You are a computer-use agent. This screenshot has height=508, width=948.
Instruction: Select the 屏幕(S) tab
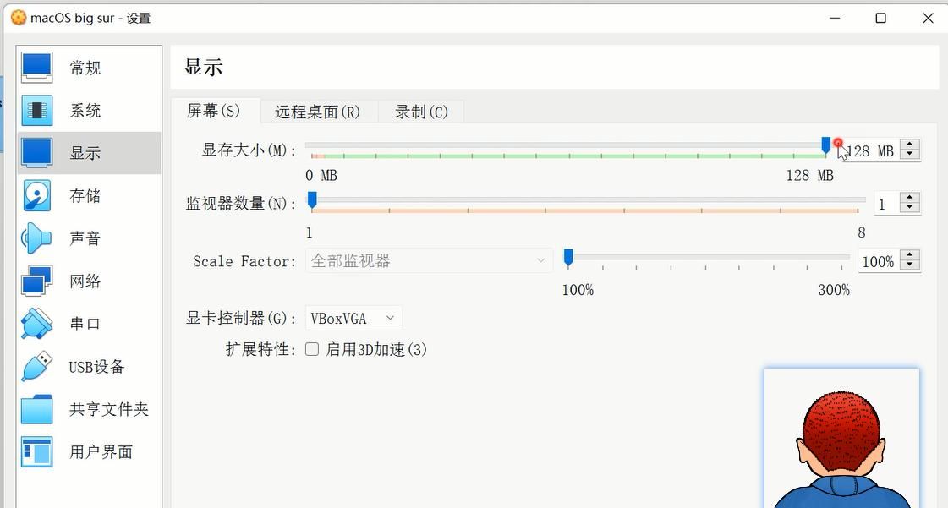(213, 111)
